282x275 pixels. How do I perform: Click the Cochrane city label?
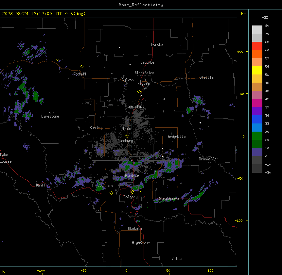[x=105, y=186]
